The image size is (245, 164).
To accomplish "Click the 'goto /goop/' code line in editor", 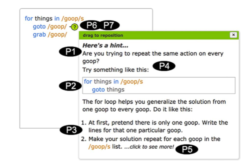I will pyautogui.click(x=50, y=27).
